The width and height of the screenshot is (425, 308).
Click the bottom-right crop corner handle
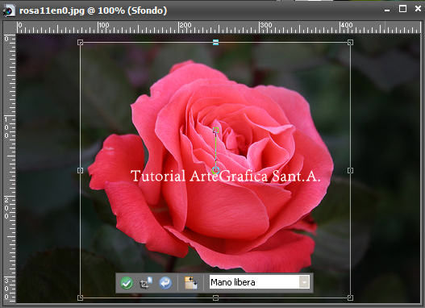(350, 298)
